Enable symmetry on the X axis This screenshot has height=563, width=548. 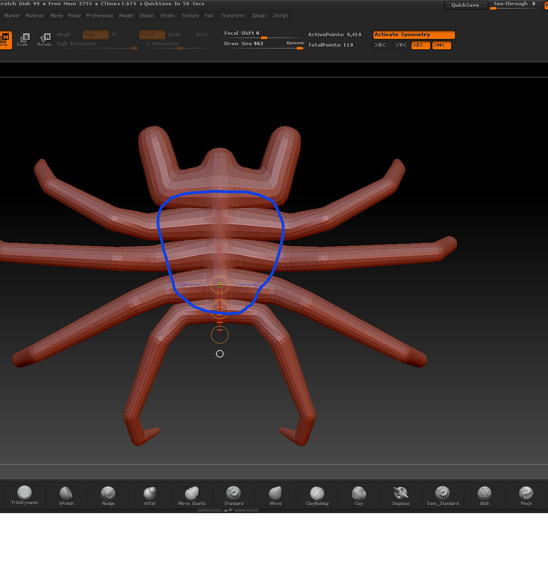click(x=381, y=45)
